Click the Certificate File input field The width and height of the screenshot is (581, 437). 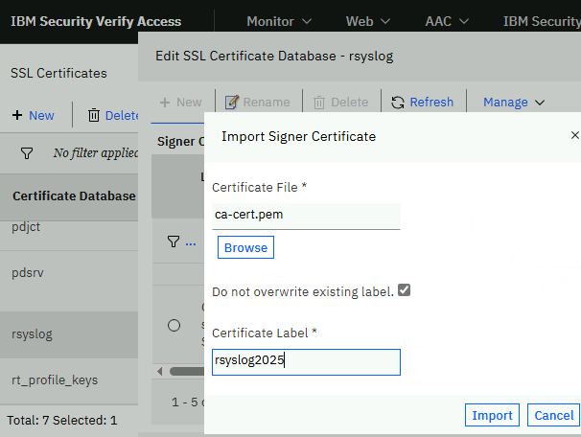(x=306, y=216)
